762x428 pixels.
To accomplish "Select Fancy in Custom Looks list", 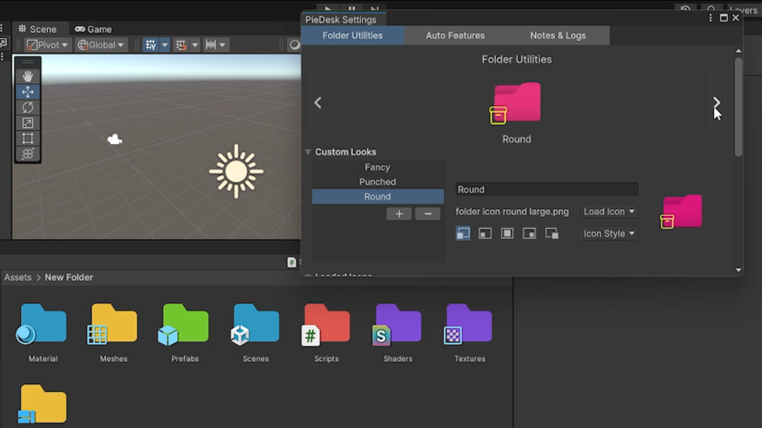I will pos(378,167).
